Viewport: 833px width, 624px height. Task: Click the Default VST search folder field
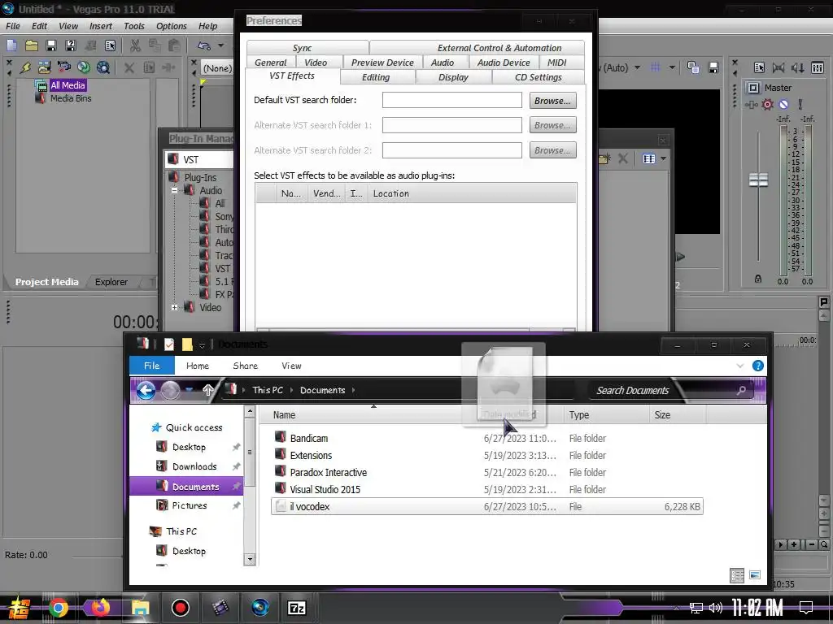452,100
